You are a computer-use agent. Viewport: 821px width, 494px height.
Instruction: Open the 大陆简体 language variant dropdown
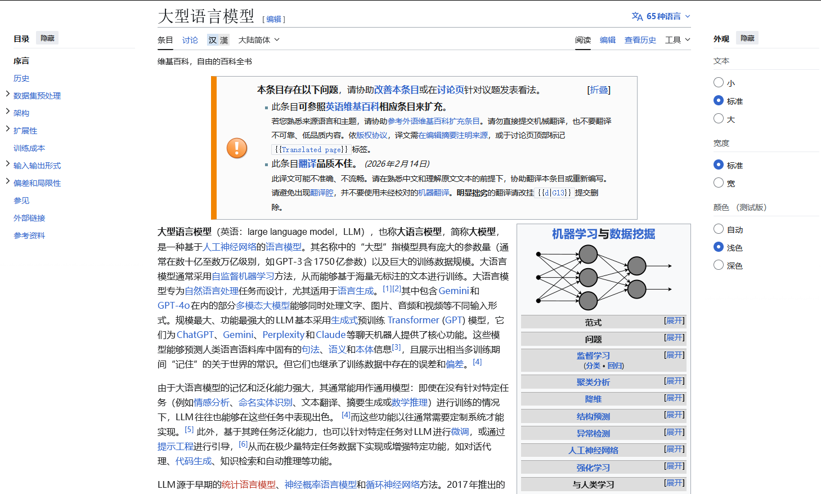click(259, 40)
